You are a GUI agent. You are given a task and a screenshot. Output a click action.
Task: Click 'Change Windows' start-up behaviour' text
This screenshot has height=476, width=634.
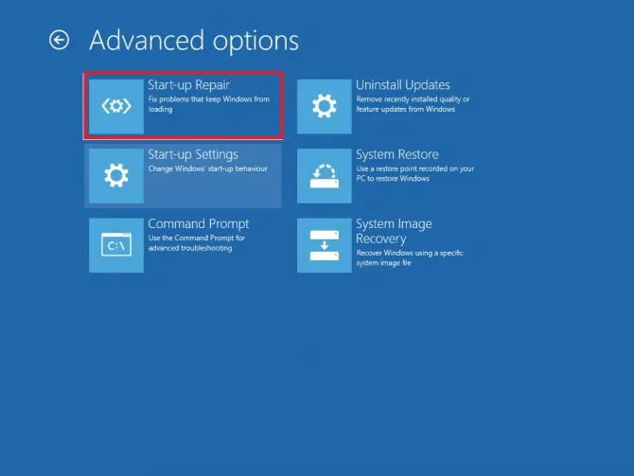coord(208,168)
